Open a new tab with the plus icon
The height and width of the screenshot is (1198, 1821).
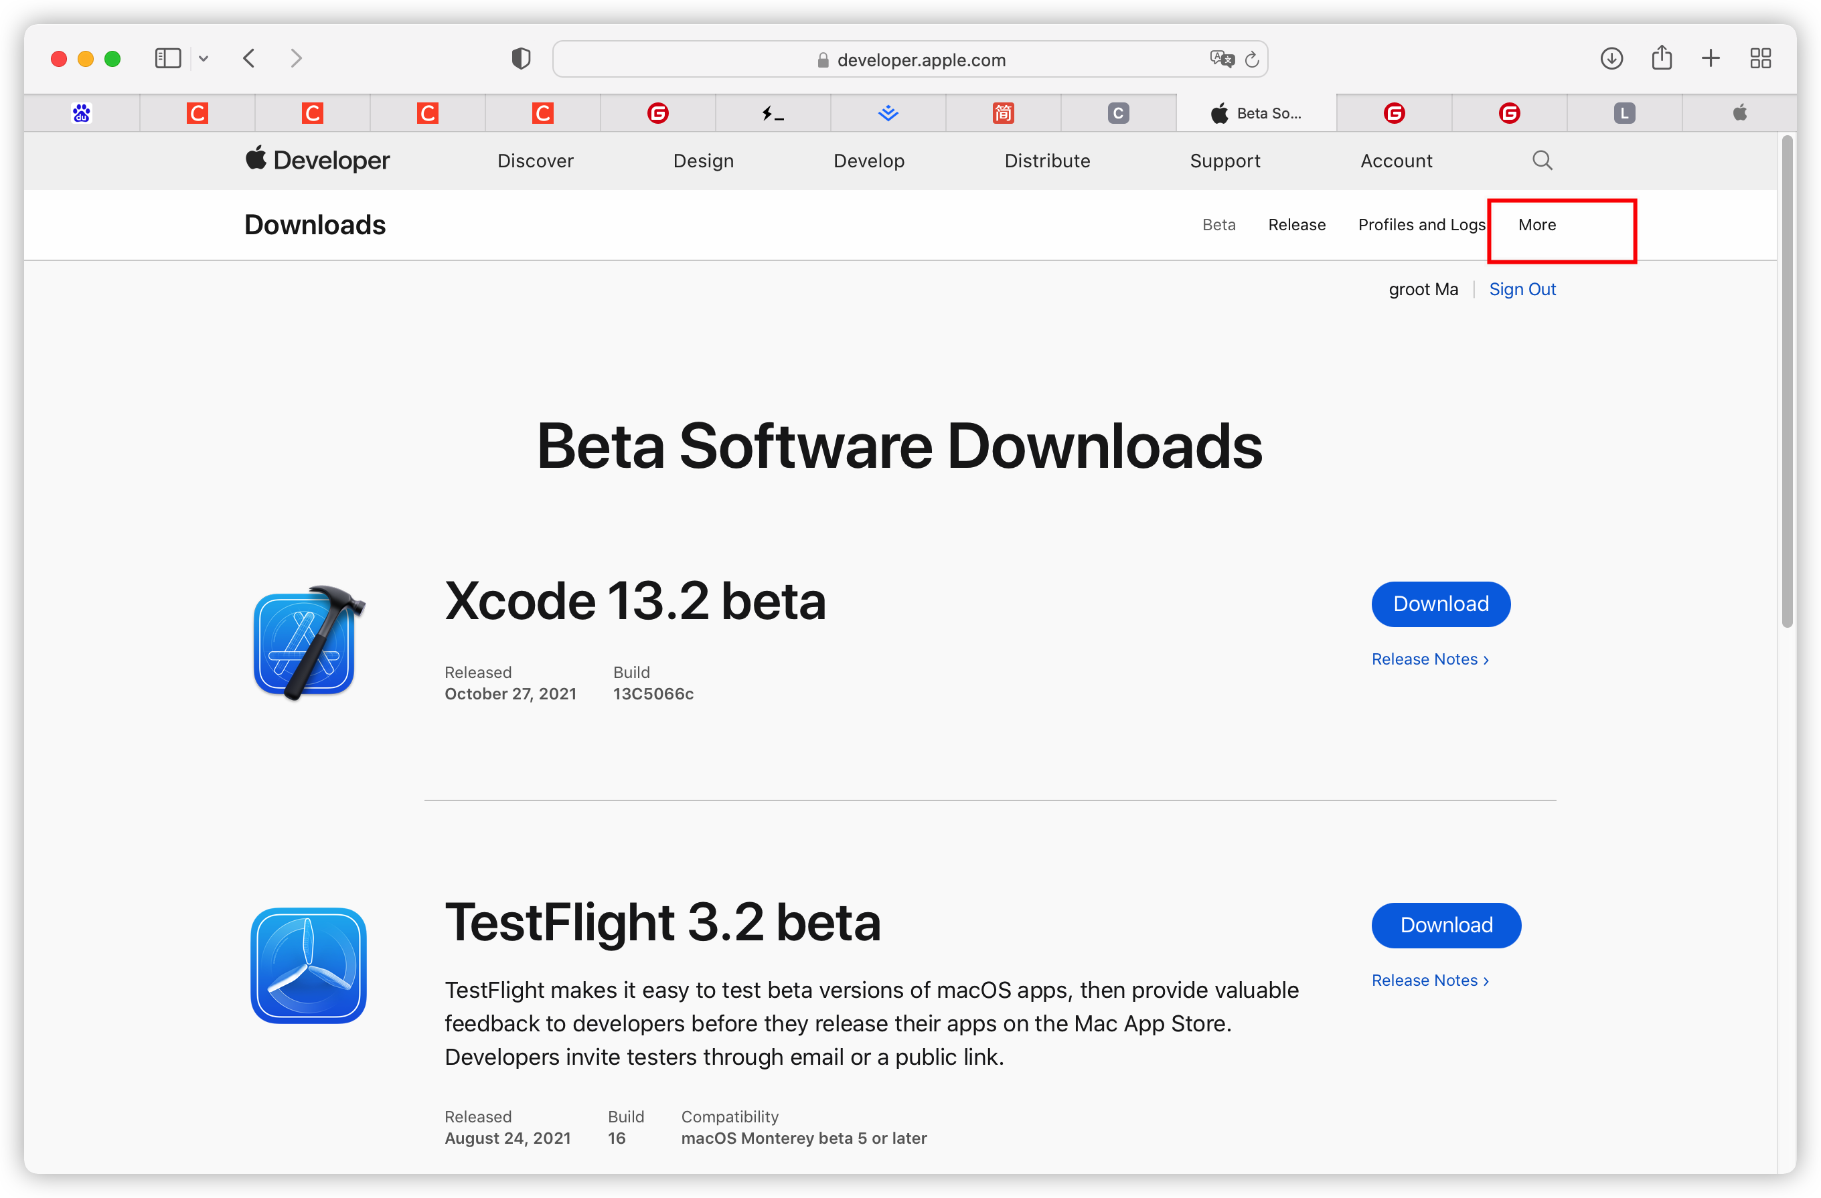[1711, 58]
